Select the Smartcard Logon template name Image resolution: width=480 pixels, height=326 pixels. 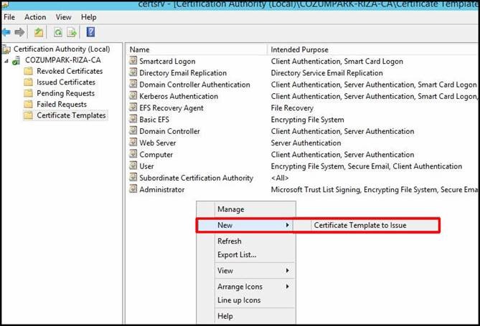coord(167,62)
